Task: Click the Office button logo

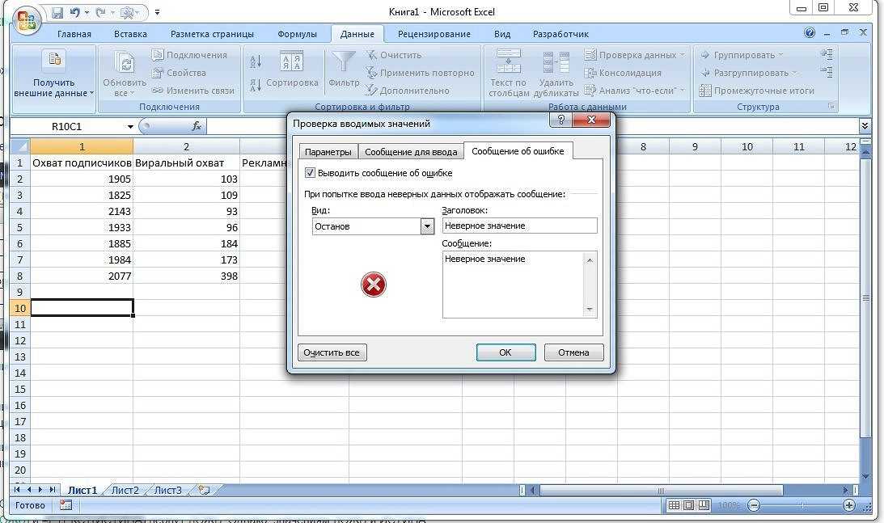Action: click(x=26, y=21)
